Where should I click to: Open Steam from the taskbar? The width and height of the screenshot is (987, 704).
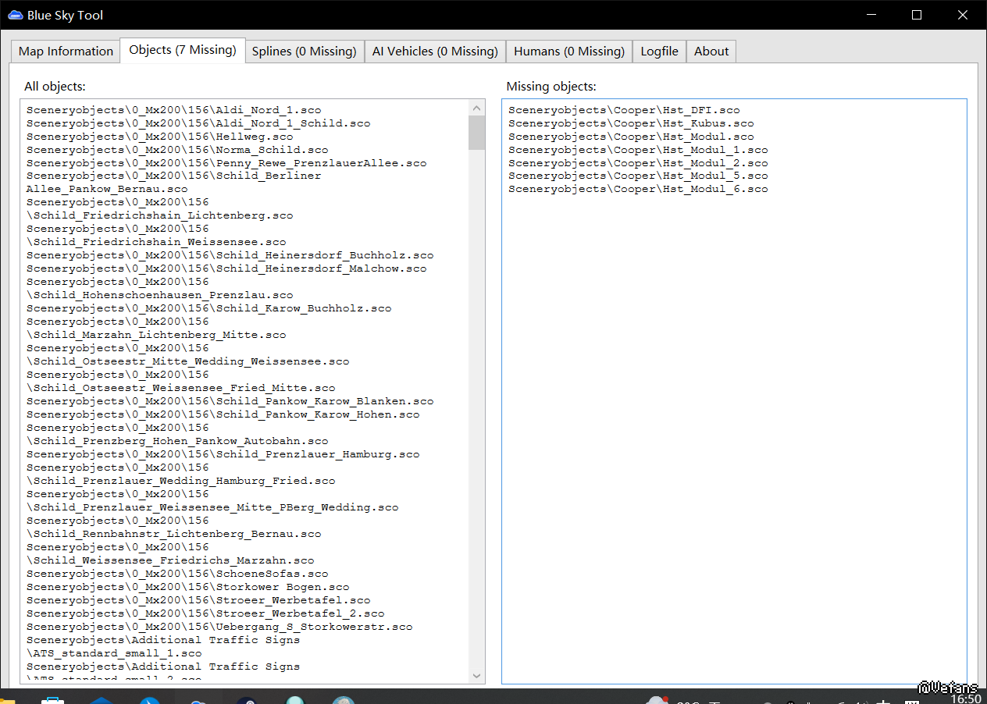246,700
